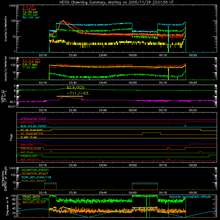The height and width of the screenshot is (220, 220).
Task: Click the yellow flare duration bar
Action: [70, 96]
